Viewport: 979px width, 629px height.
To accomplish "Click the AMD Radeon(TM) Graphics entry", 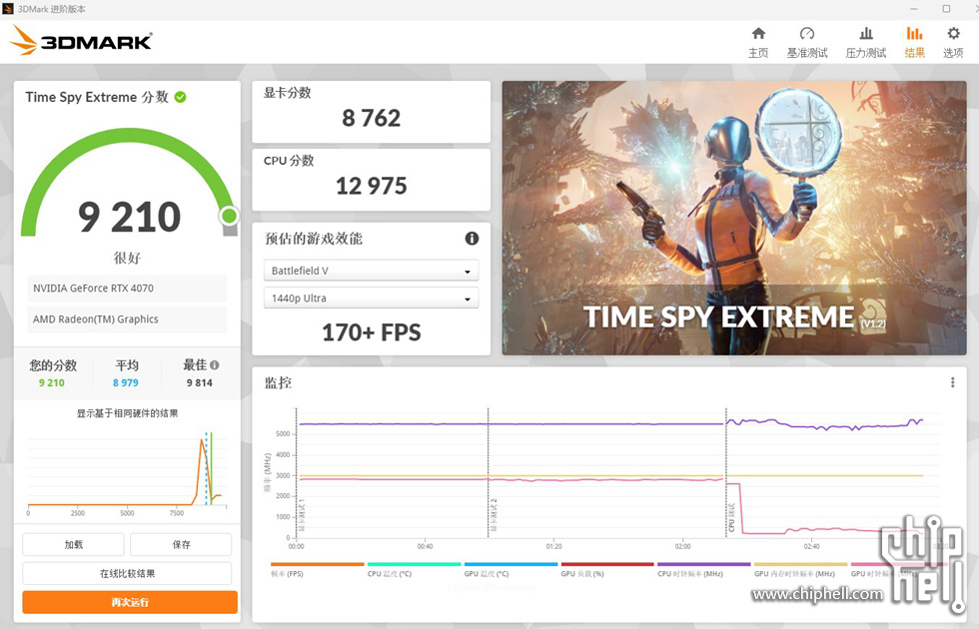I will pos(127,318).
